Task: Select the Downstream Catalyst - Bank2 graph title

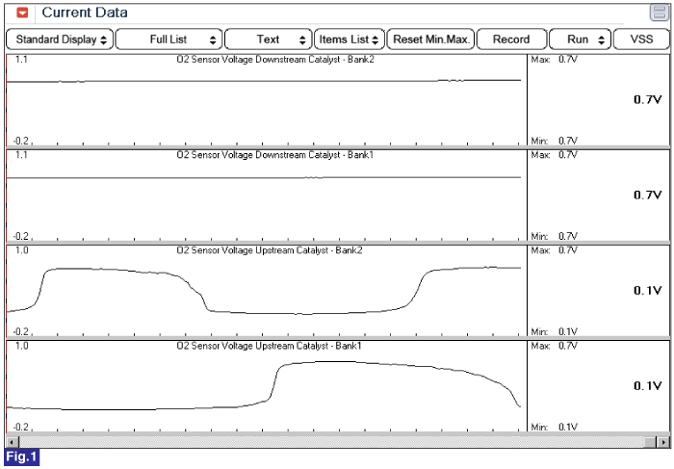Action: 275,60
